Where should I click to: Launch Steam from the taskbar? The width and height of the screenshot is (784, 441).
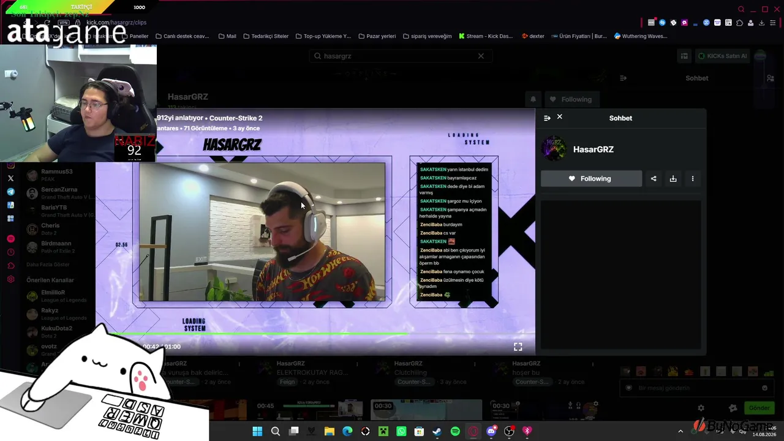tap(437, 431)
